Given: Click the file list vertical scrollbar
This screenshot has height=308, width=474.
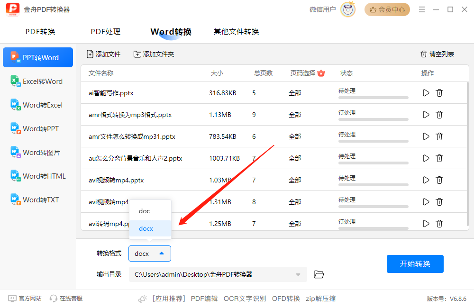Looking at the screenshot, I should coord(468,154).
